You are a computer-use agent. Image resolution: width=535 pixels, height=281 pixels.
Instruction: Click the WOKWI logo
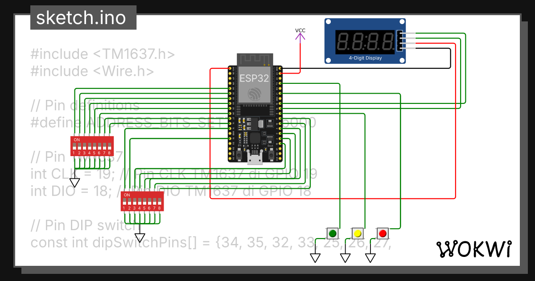[474, 249]
